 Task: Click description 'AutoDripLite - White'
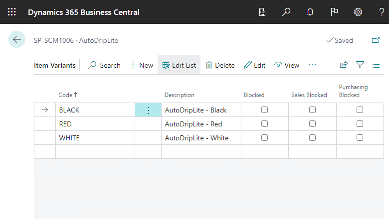point(196,138)
